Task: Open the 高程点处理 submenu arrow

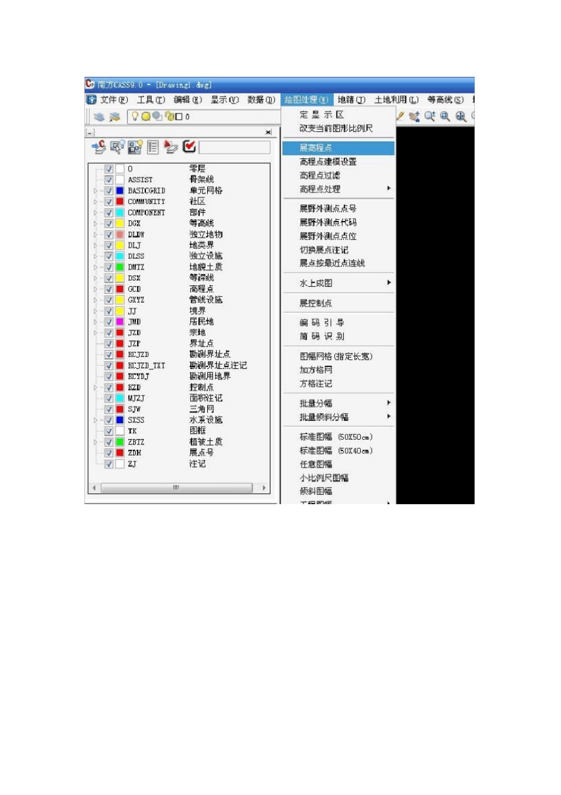Action: (389, 189)
